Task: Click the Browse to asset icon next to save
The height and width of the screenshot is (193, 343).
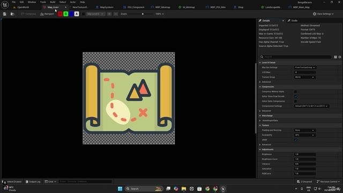Action: coord(12,14)
